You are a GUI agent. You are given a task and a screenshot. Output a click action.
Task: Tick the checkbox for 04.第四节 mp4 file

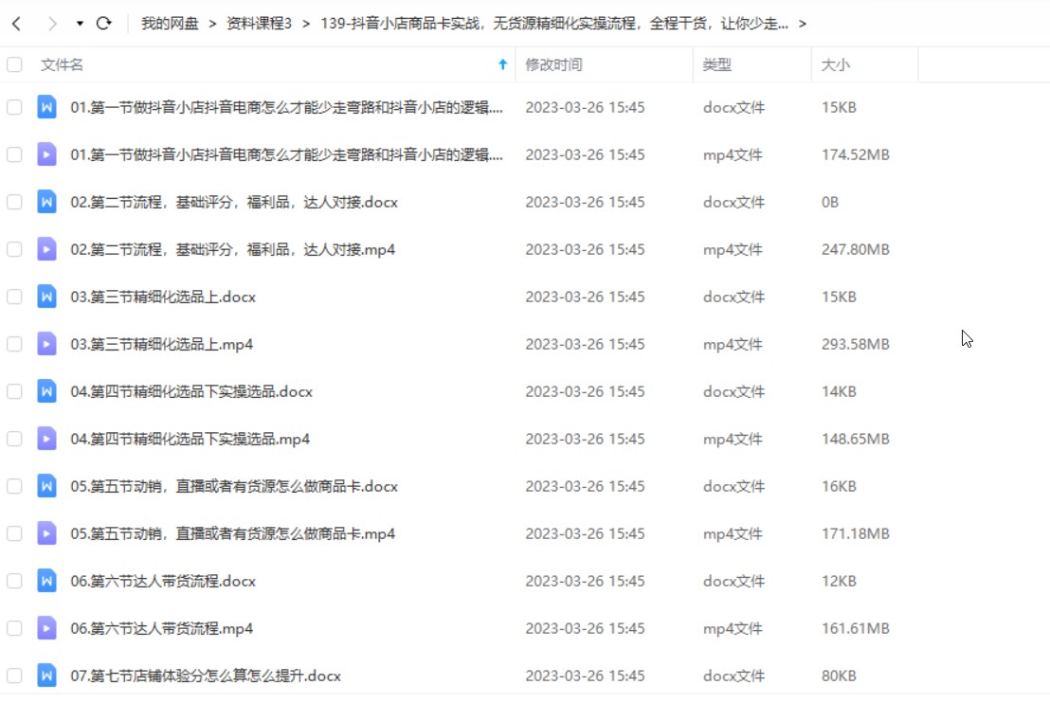point(14,440)
